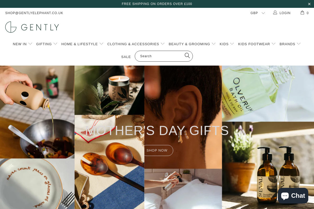Open Clothing & Accessories menu
The image size is (314, 209).
(136, 44)
